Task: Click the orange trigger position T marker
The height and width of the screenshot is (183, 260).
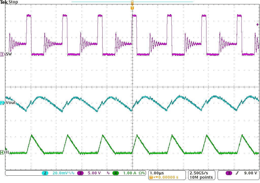Action: (x=132, y=8)
